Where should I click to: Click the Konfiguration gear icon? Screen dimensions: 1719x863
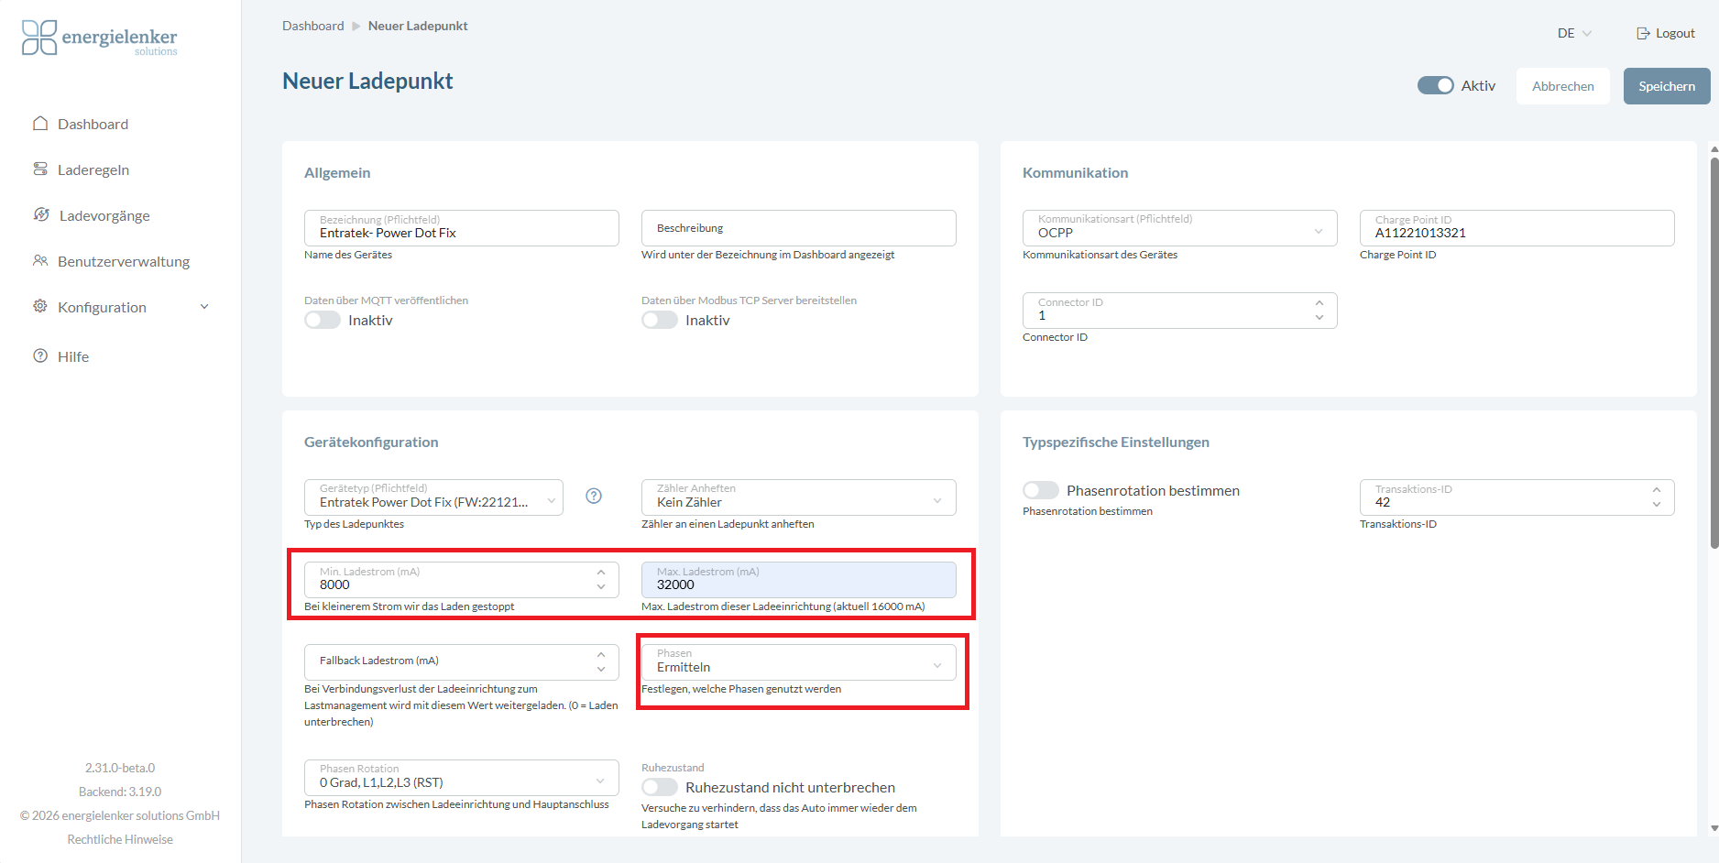pyautogui.click(x=40, y=307)
